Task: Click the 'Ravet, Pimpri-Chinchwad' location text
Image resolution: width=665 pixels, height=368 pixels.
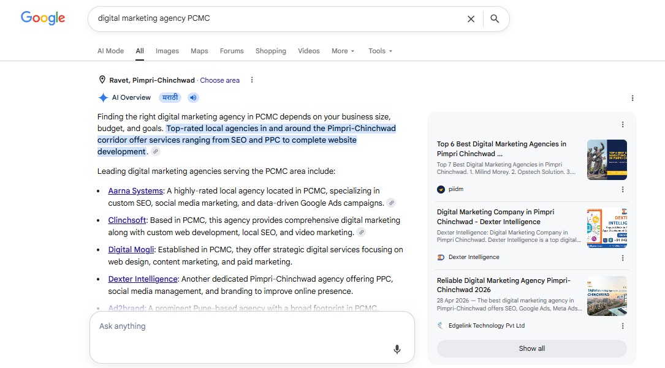Action: pos(152,80)
